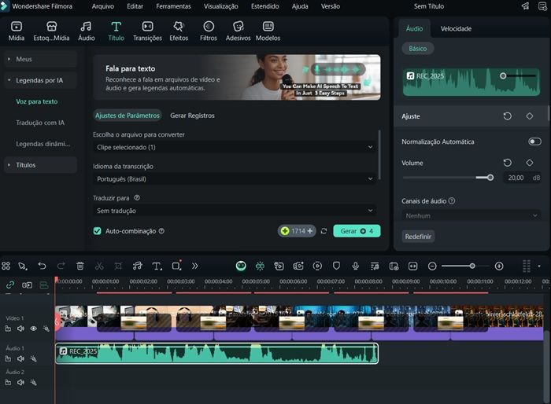Click the Gerar button
The image size is (551, 404).
click(x=357, y=231)
